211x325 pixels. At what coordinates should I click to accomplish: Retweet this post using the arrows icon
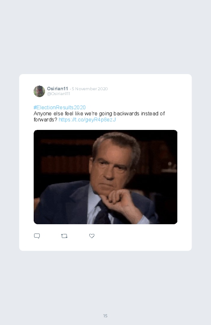tap(64, 236)
